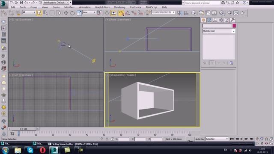Image resolution: width=274 pixels, height=154 pixels.
Task: Open the Group menu
Action: tap(34, 7)
